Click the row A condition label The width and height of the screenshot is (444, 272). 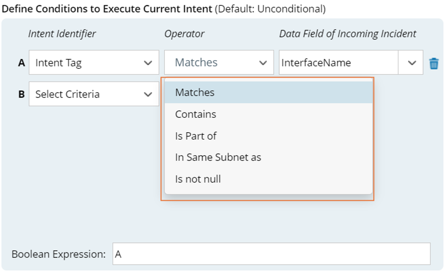21,63
